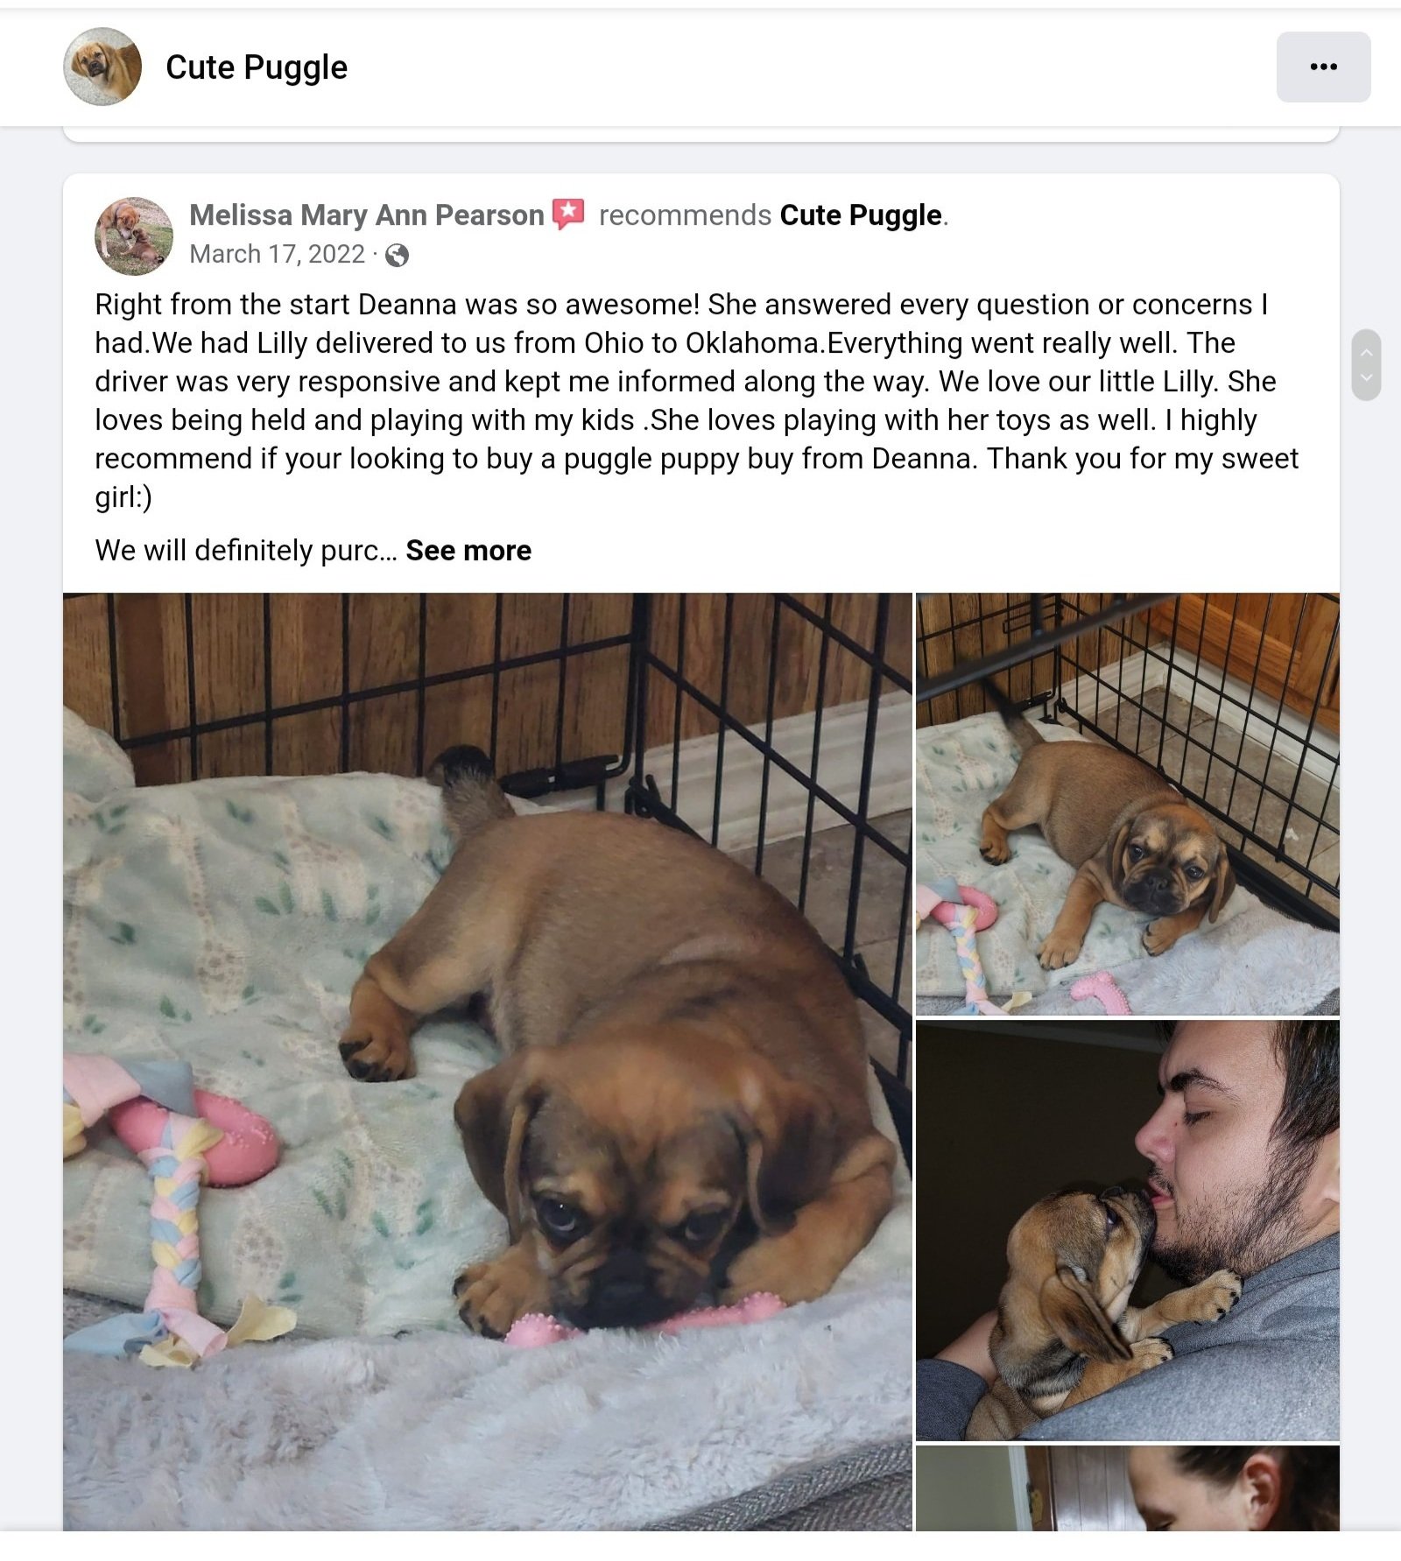Viewport: 1401px width, 1561px height.
Task: Open Melissa Mary Ann Pearson's profile link
Action: point(367,215)
